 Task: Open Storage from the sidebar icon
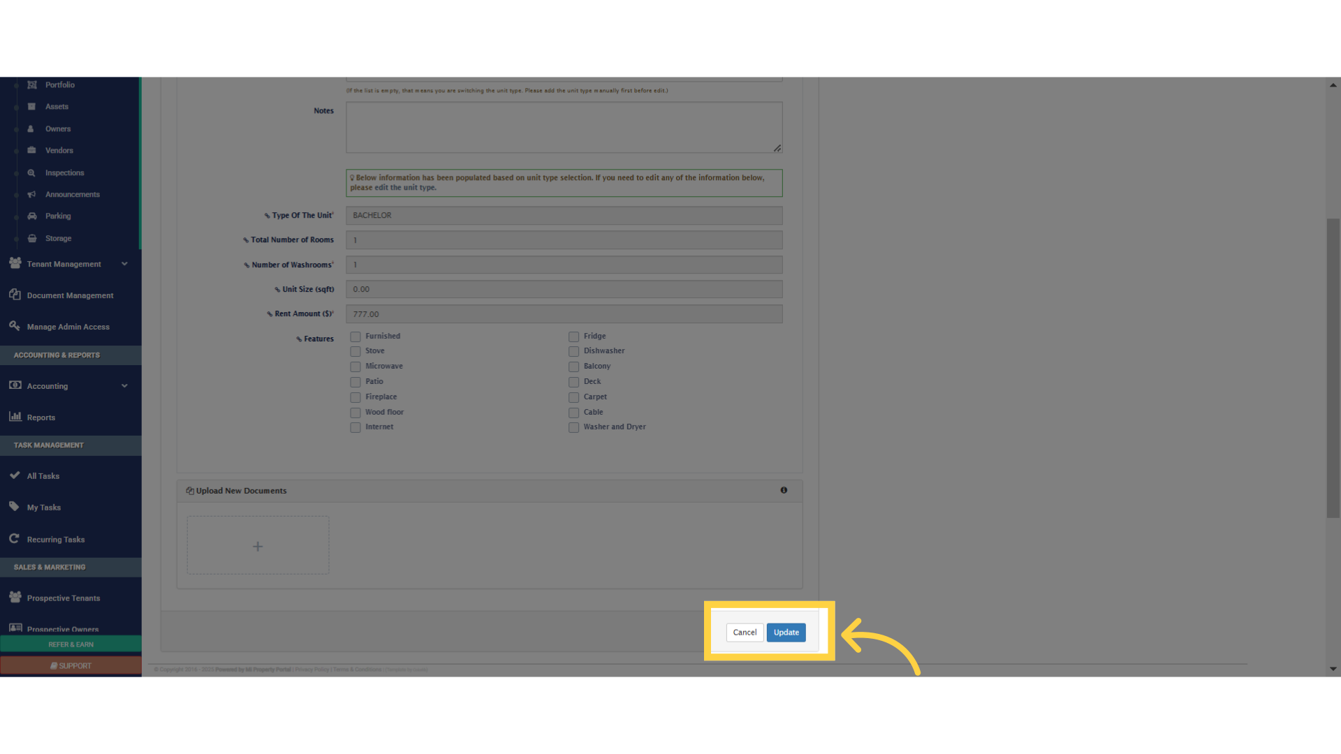click(32, 238)
